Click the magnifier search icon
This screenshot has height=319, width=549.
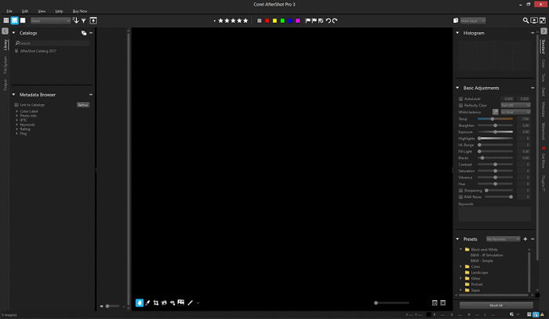(525, 20)
